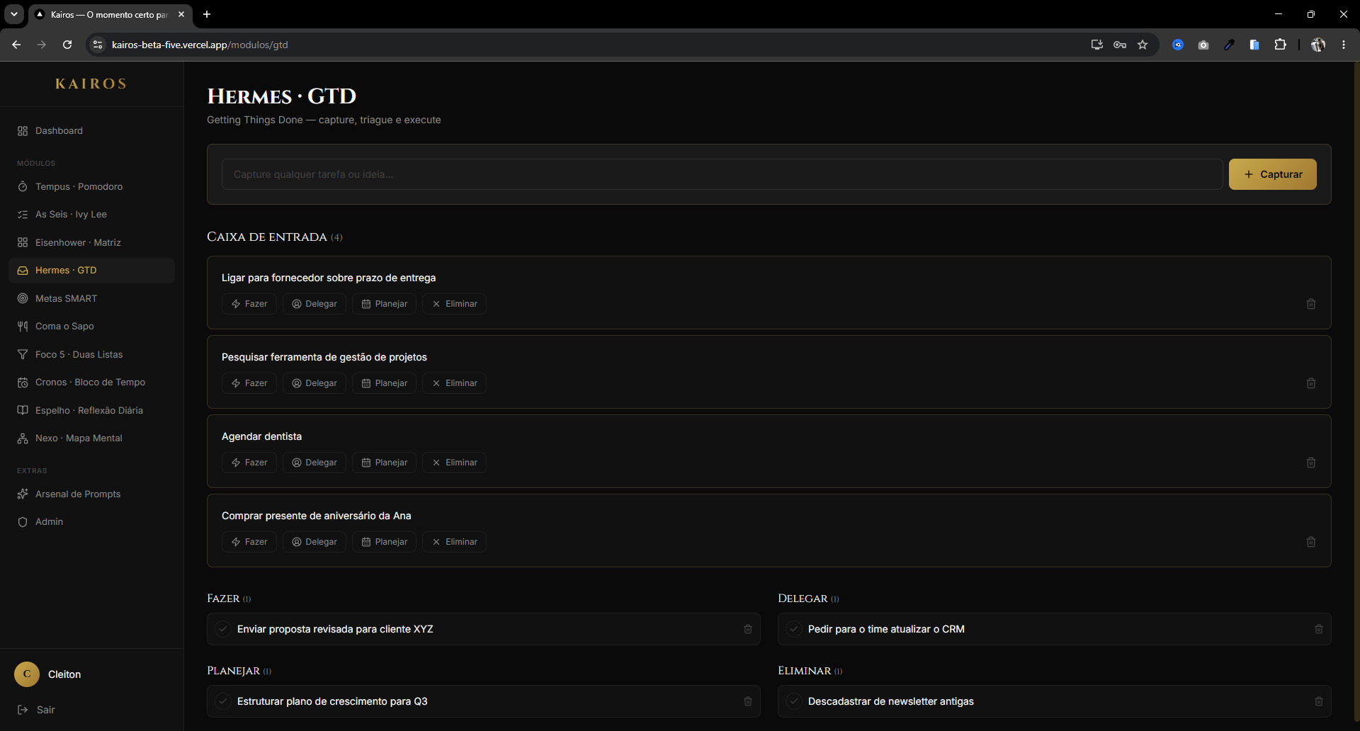Remove Enviar proposta revisada task with trash icon
The image size is (1360, 731).
[x=748, y=629]
